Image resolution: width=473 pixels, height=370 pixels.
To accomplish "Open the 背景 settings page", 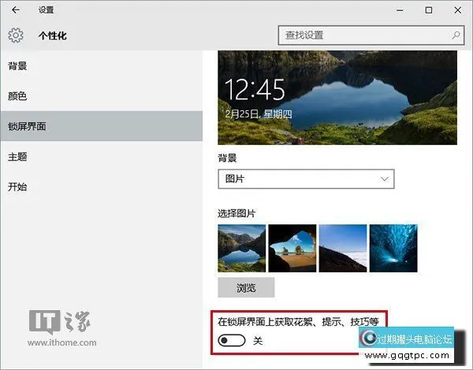I will pyautogui.click(x=18, y=66).
